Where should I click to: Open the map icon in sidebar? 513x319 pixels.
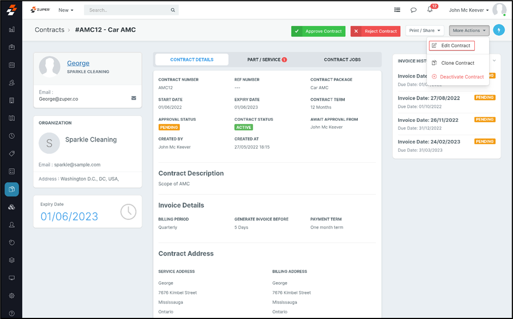pos(11,118)
